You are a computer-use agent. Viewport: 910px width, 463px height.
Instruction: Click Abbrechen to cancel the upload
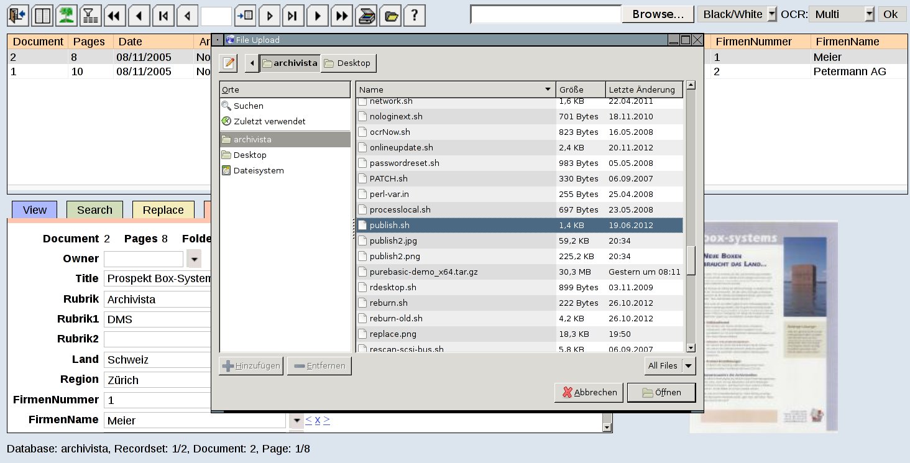[x=589, y=392]
